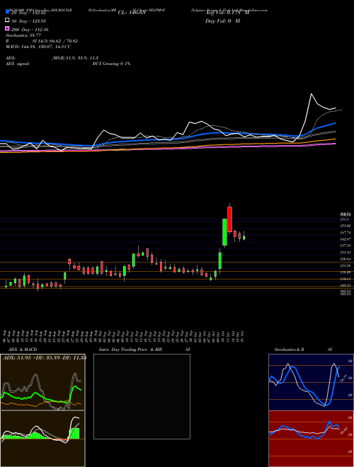This screenshot has height=467, width=354.
Task: Click the white 50 Day EMA legend swatch
Action: click(8, 21)
